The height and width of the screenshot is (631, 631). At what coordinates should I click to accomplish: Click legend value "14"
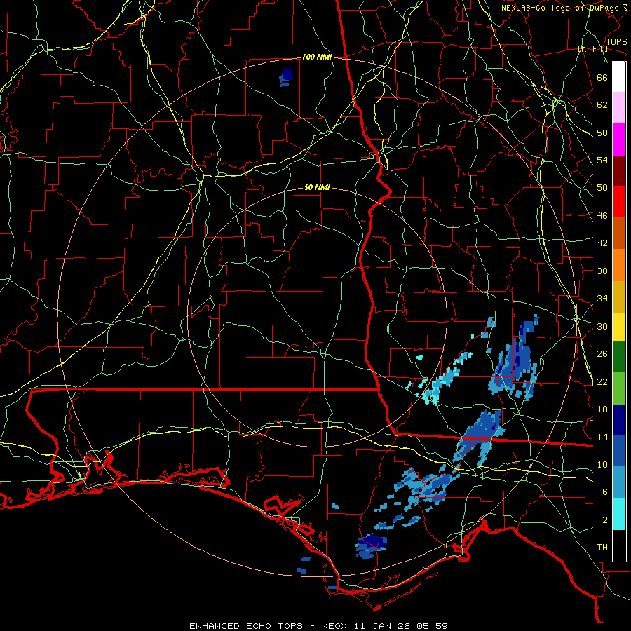602,437
